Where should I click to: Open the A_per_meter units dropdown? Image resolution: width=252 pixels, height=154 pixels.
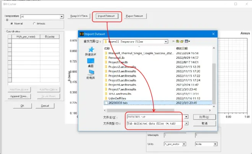click(184, 144)
